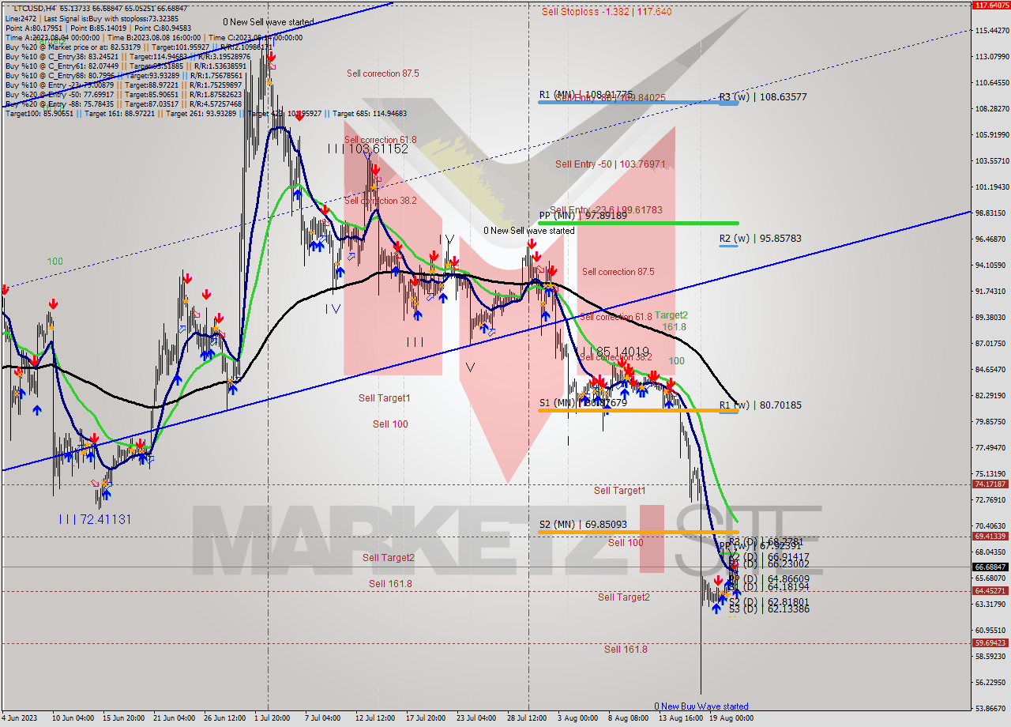The height and width of the screenshot is (727, 1011).
Task: Click the 56.22950 price axis value
Action: pyautogui.click(x=992, y=683)
